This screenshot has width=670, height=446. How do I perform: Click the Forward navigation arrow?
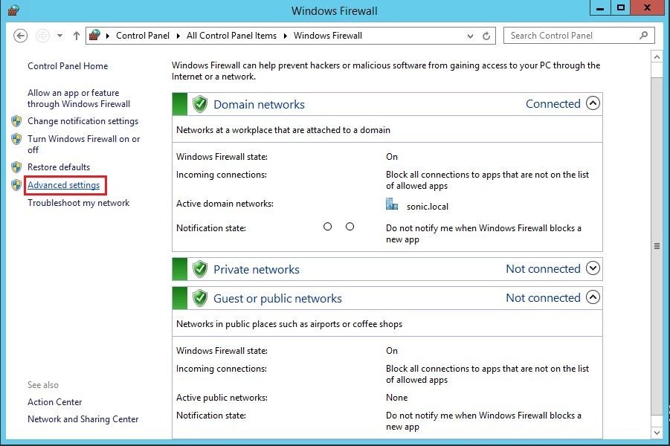tap(42, 36)
